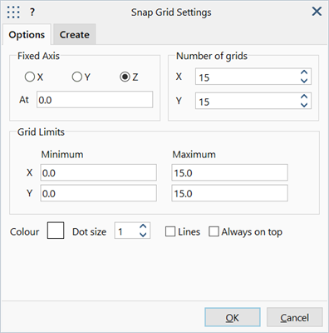Click the snap grid dots icon

tap(13, 12)
